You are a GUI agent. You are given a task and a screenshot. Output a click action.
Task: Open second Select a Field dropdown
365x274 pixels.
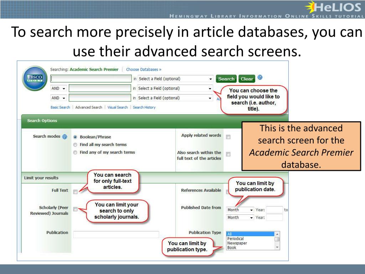(x=175, y=88)
